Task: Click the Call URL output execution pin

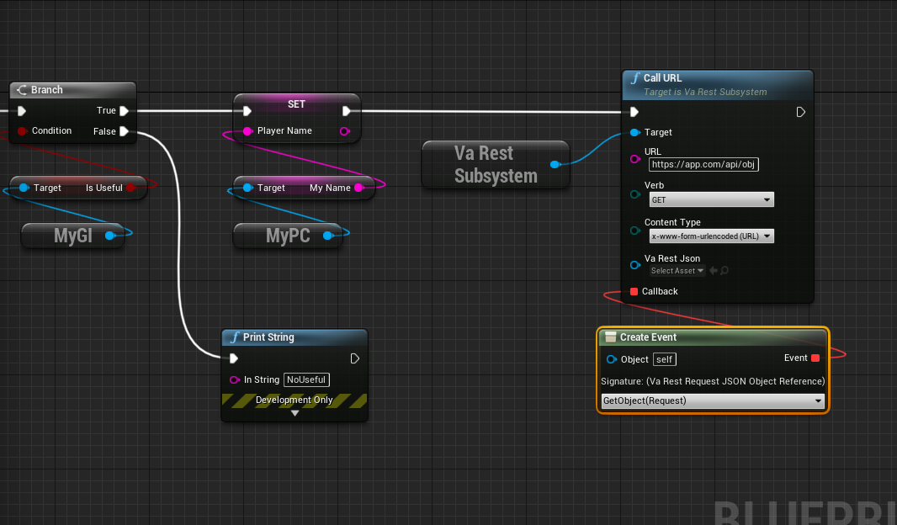Action: 800,112
